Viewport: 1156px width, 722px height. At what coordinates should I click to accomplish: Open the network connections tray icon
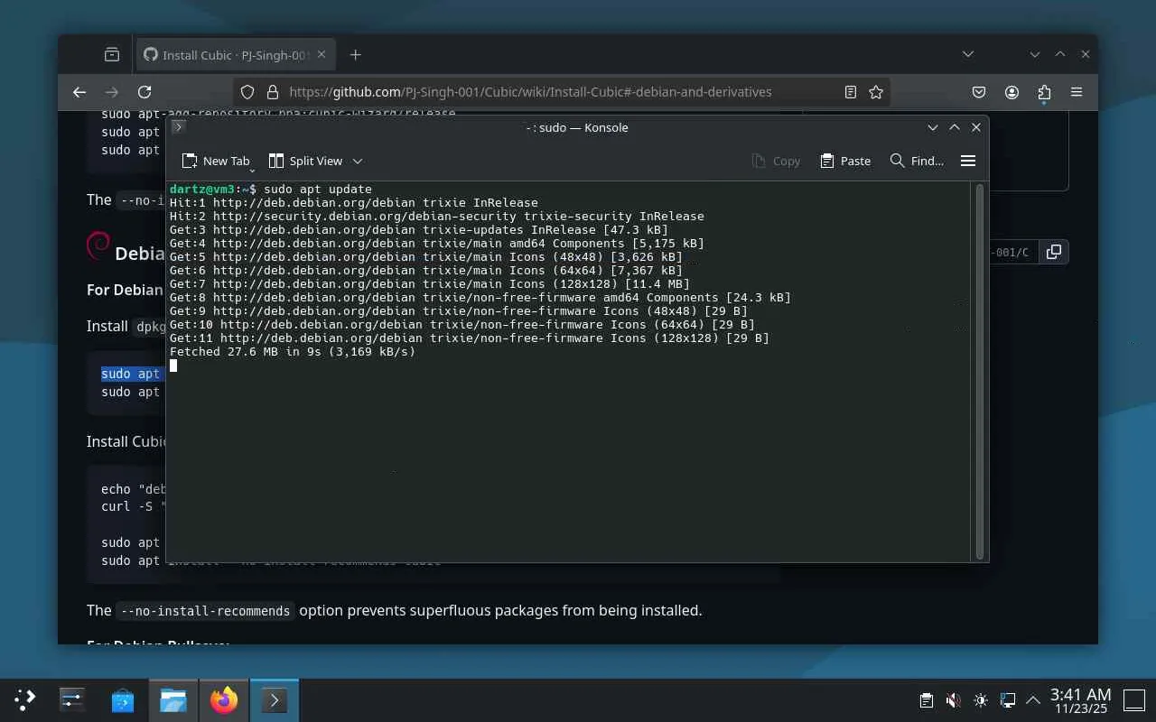[1008, 700]
